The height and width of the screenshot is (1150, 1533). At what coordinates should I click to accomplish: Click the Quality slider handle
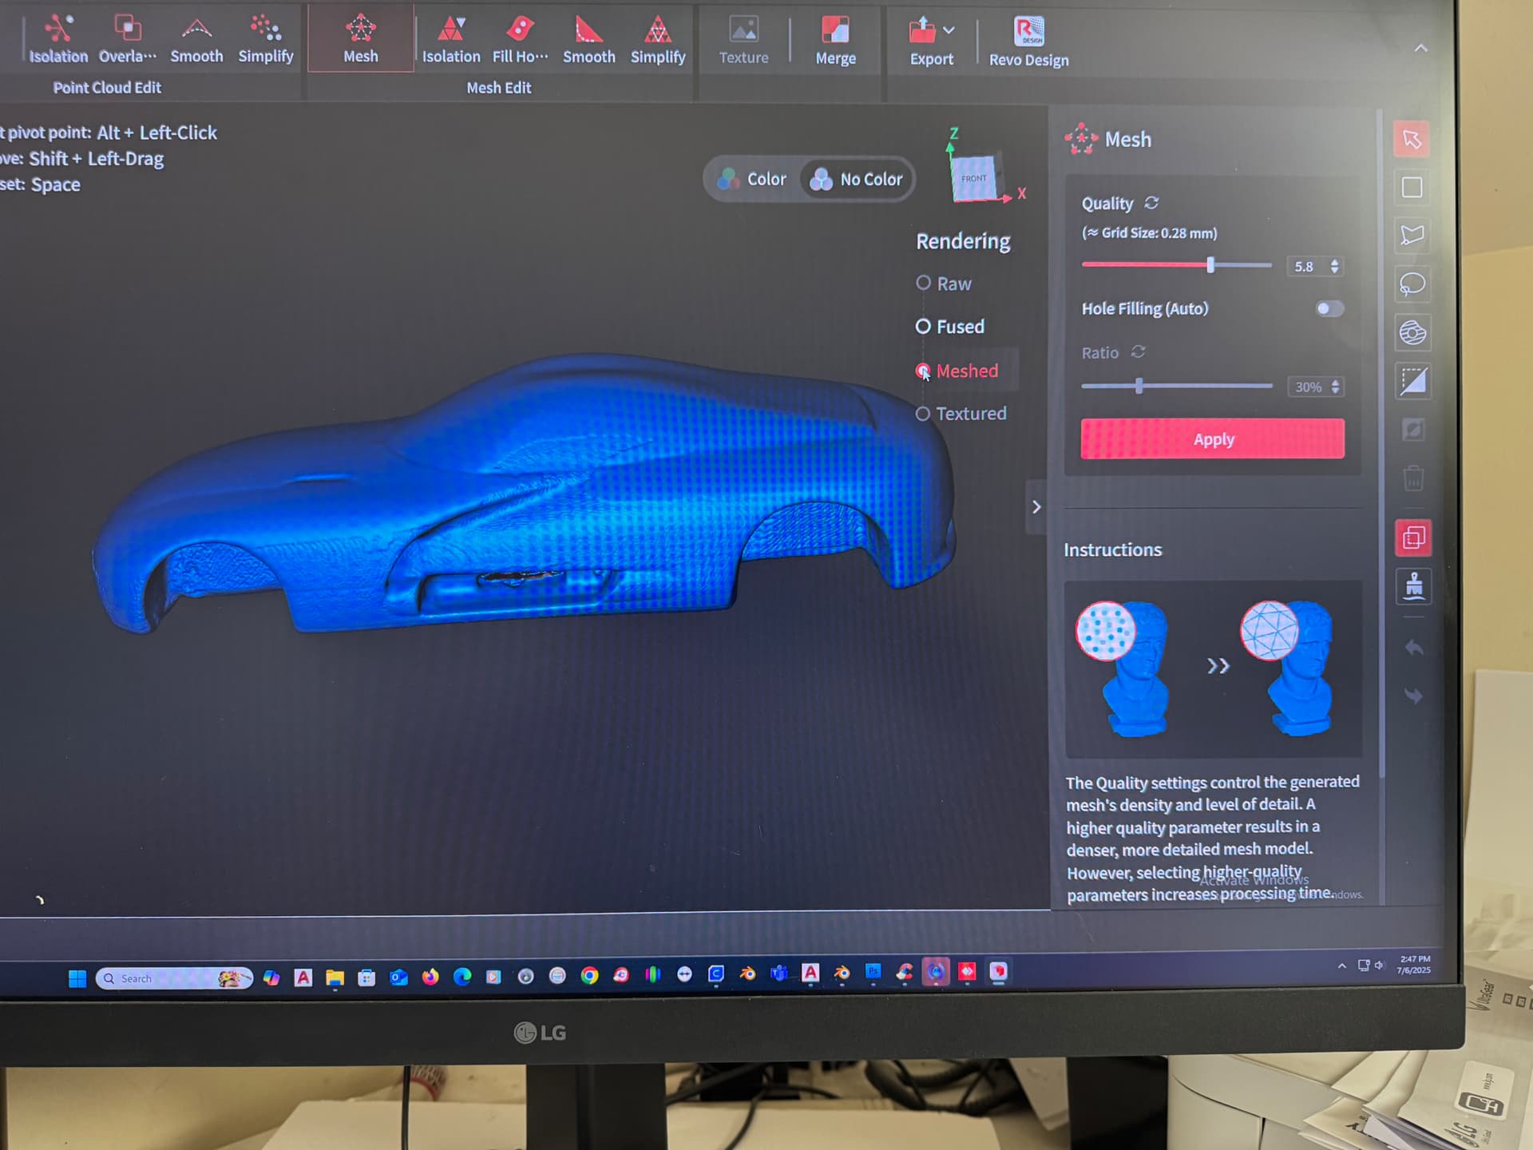(1210, 265)
